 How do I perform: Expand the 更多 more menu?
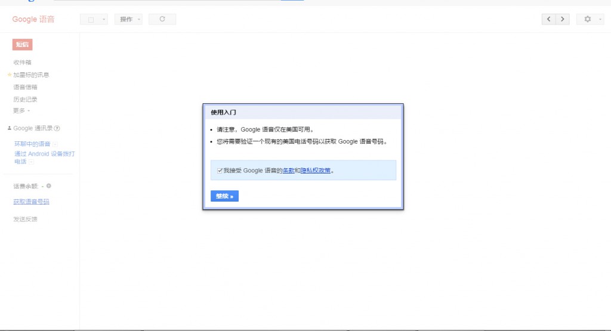21,110
